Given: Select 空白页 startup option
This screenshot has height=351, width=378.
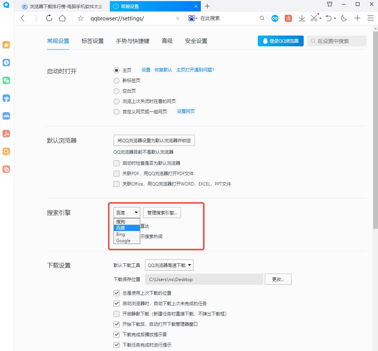Looking at the screenshot, I should pos(117,91).
